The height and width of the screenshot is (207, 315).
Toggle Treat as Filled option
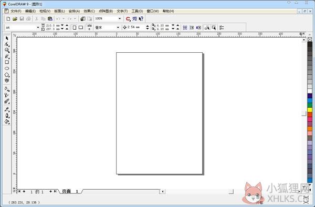pos(214,28)
